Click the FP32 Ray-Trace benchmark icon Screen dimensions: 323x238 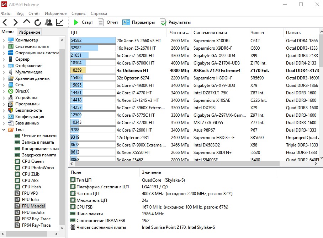[17, 219]
